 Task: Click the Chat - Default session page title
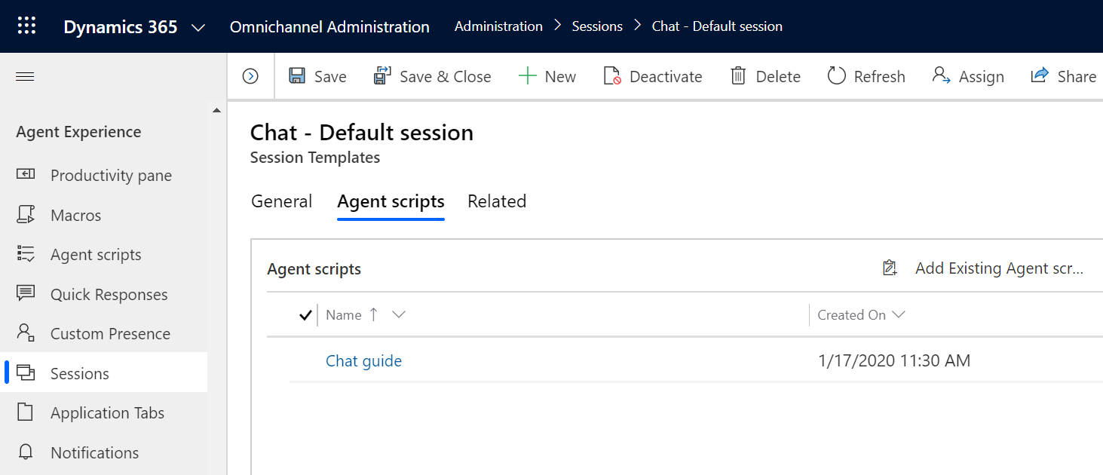click(x=362, y=133)
